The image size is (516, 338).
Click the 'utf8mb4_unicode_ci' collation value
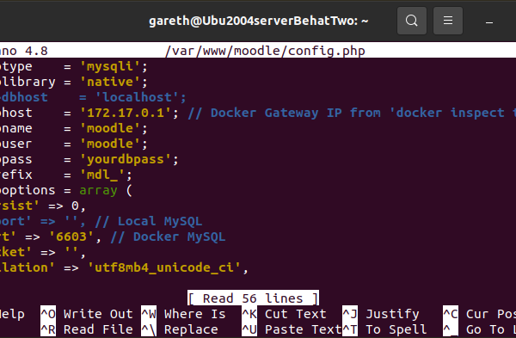[x=164, y=267]
